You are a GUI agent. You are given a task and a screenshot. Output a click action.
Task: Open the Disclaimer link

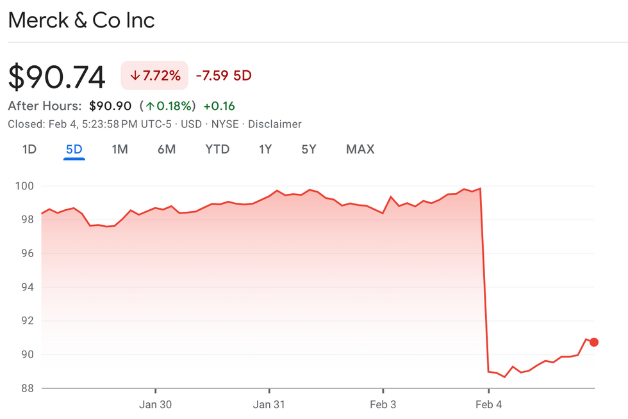pyautogui.click(x=275, y=124)
